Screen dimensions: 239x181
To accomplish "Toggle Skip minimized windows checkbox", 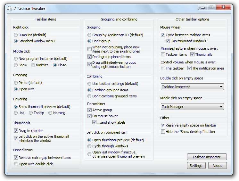I will 168,41.
